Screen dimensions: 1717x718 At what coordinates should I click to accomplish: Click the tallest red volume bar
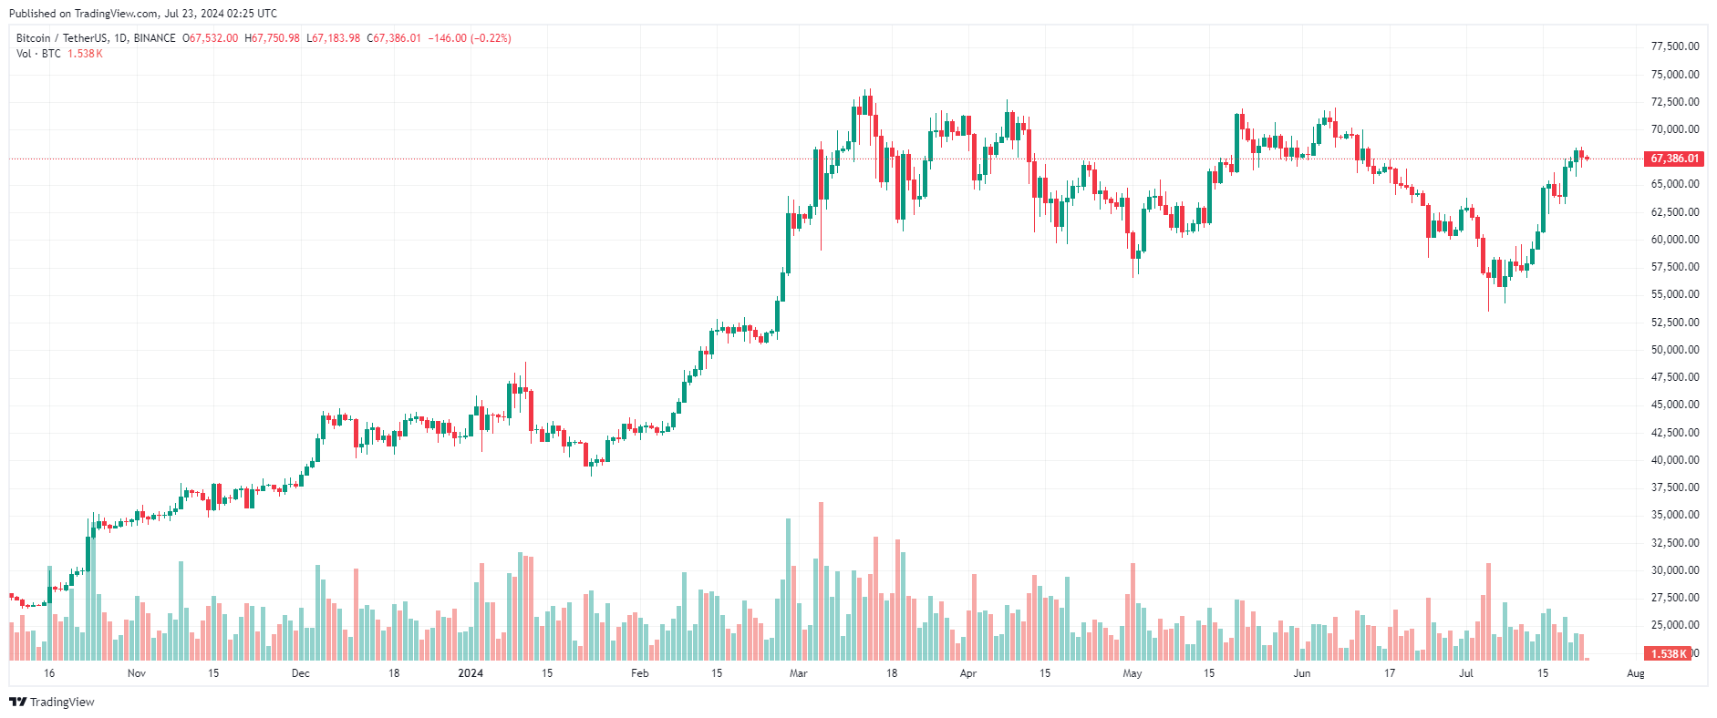point(822,580)
